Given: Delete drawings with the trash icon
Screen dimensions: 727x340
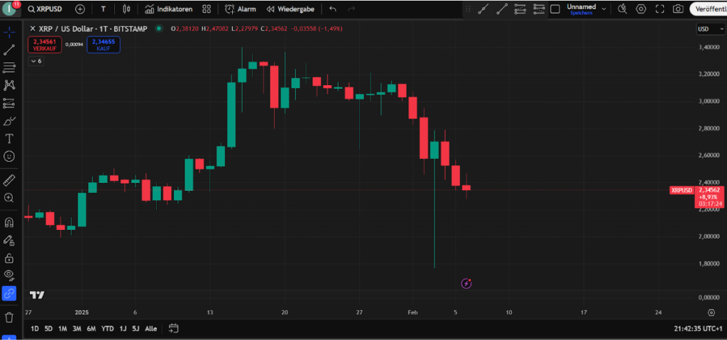Looking at the screenshot, I should coord(9,318).
